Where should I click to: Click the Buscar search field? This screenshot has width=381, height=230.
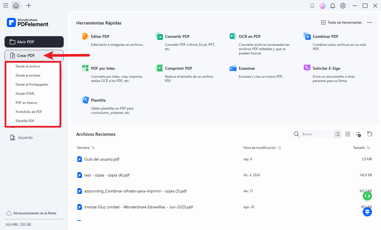pyautogui.click(x=315, y=134)
